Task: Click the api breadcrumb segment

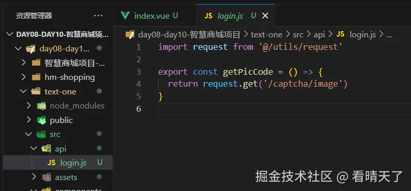Action: click(319, 35)
